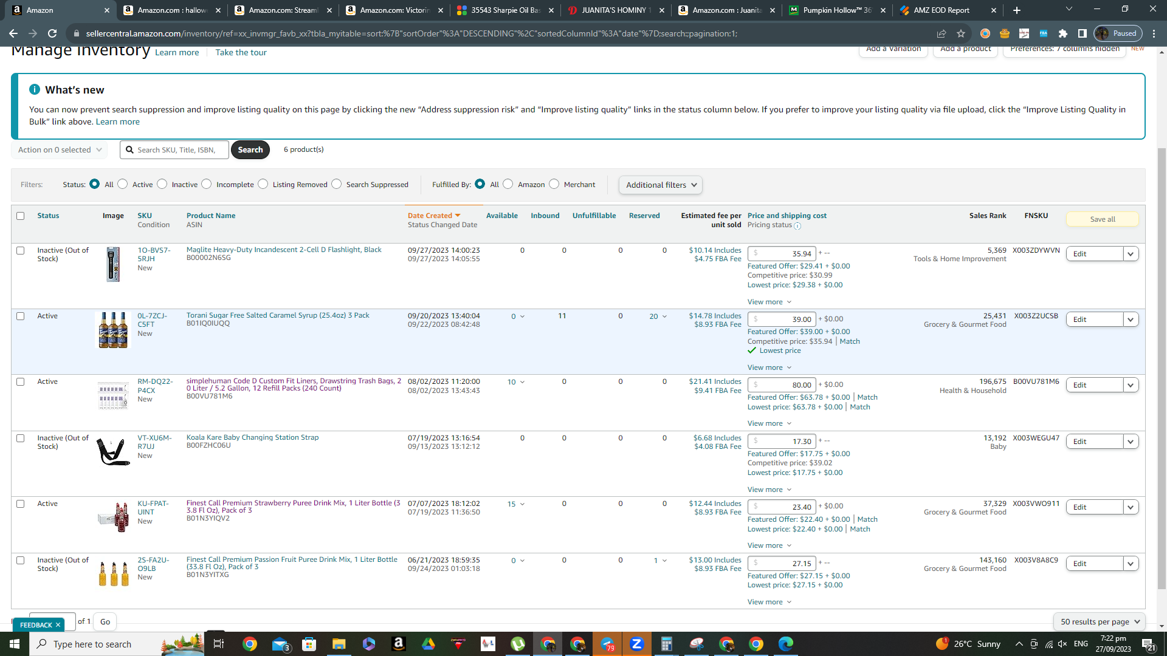Open the Mail app on the taskbar
This screenshot has width=1167, height=656.
pyautogui.click(x=280, y=644)
